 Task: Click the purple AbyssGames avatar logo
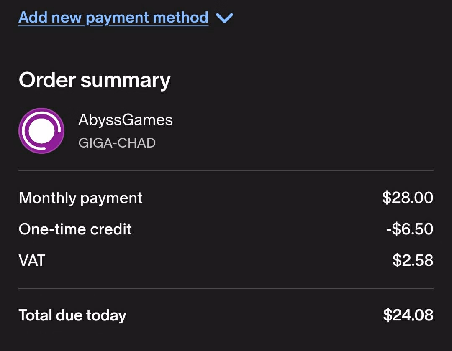coord(41,131)
